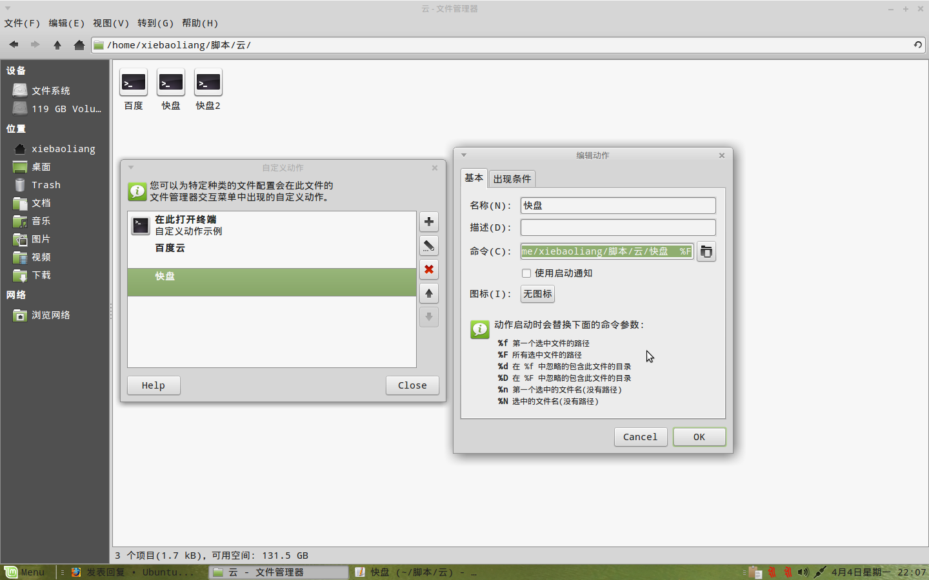929x580 pixels.
Task: Open the network connection tray icon
Action: click(820, 572)
